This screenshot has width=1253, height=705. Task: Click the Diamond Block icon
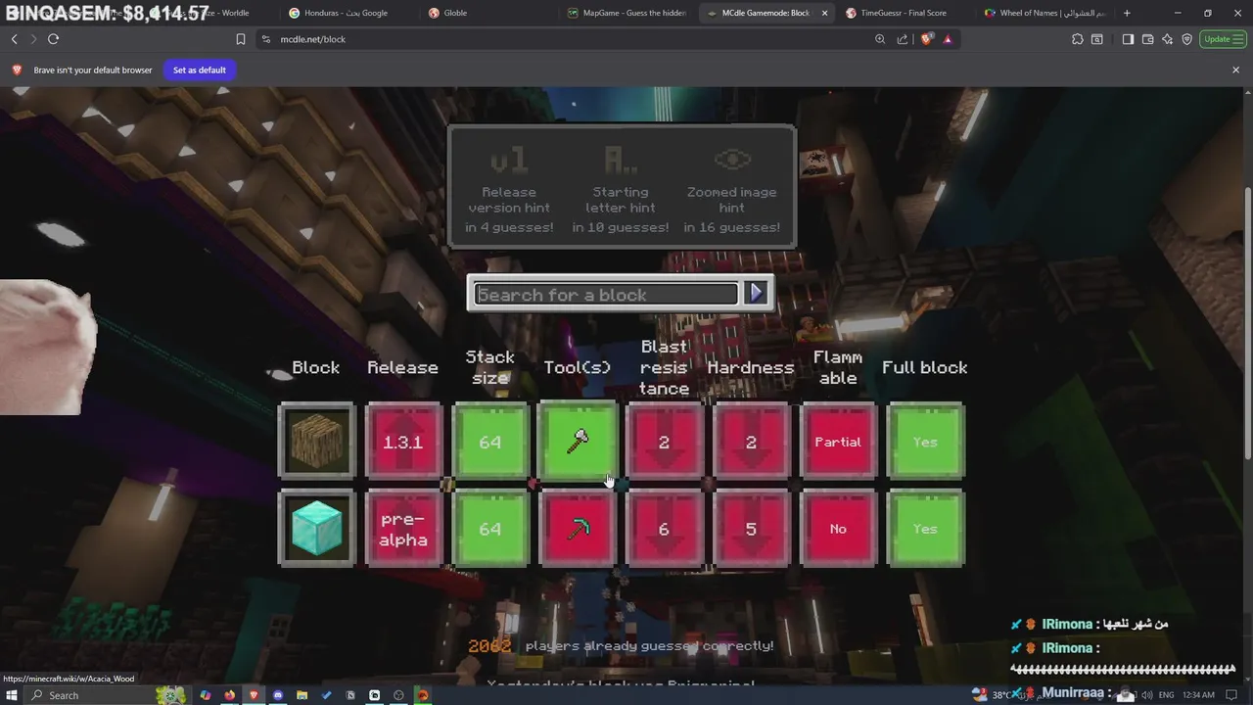coord(316,529)
